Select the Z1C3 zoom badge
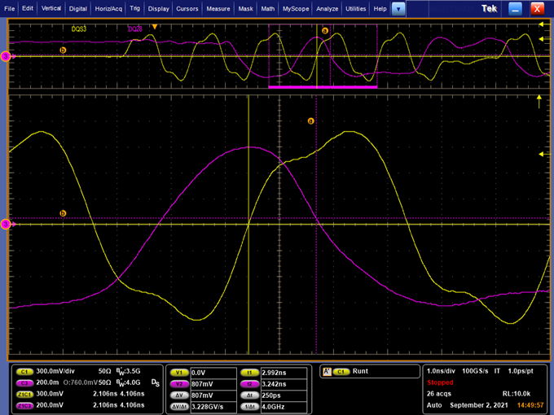The width and height of the screenshot is (554, 415). coord(24,404)
